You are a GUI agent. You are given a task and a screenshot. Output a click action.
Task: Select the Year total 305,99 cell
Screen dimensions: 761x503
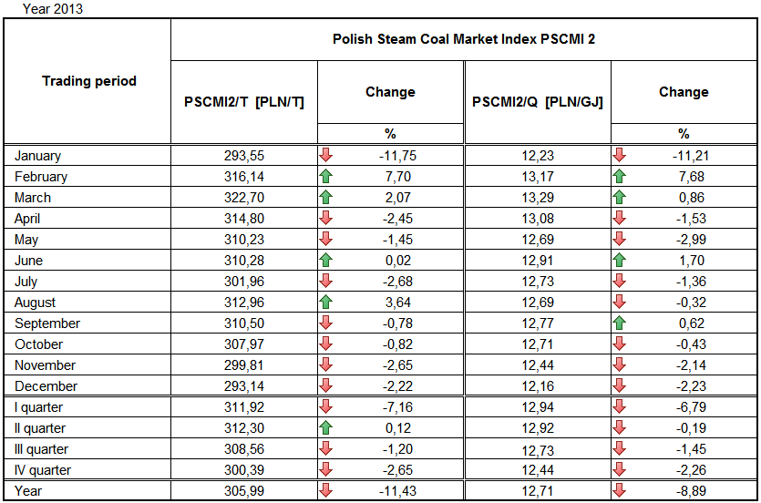click(x=244, y=491)
